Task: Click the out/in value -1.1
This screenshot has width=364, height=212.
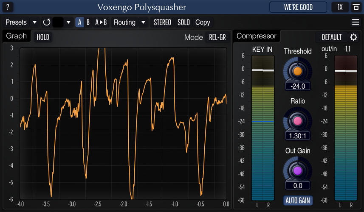Action: click(x=347, y=49)
